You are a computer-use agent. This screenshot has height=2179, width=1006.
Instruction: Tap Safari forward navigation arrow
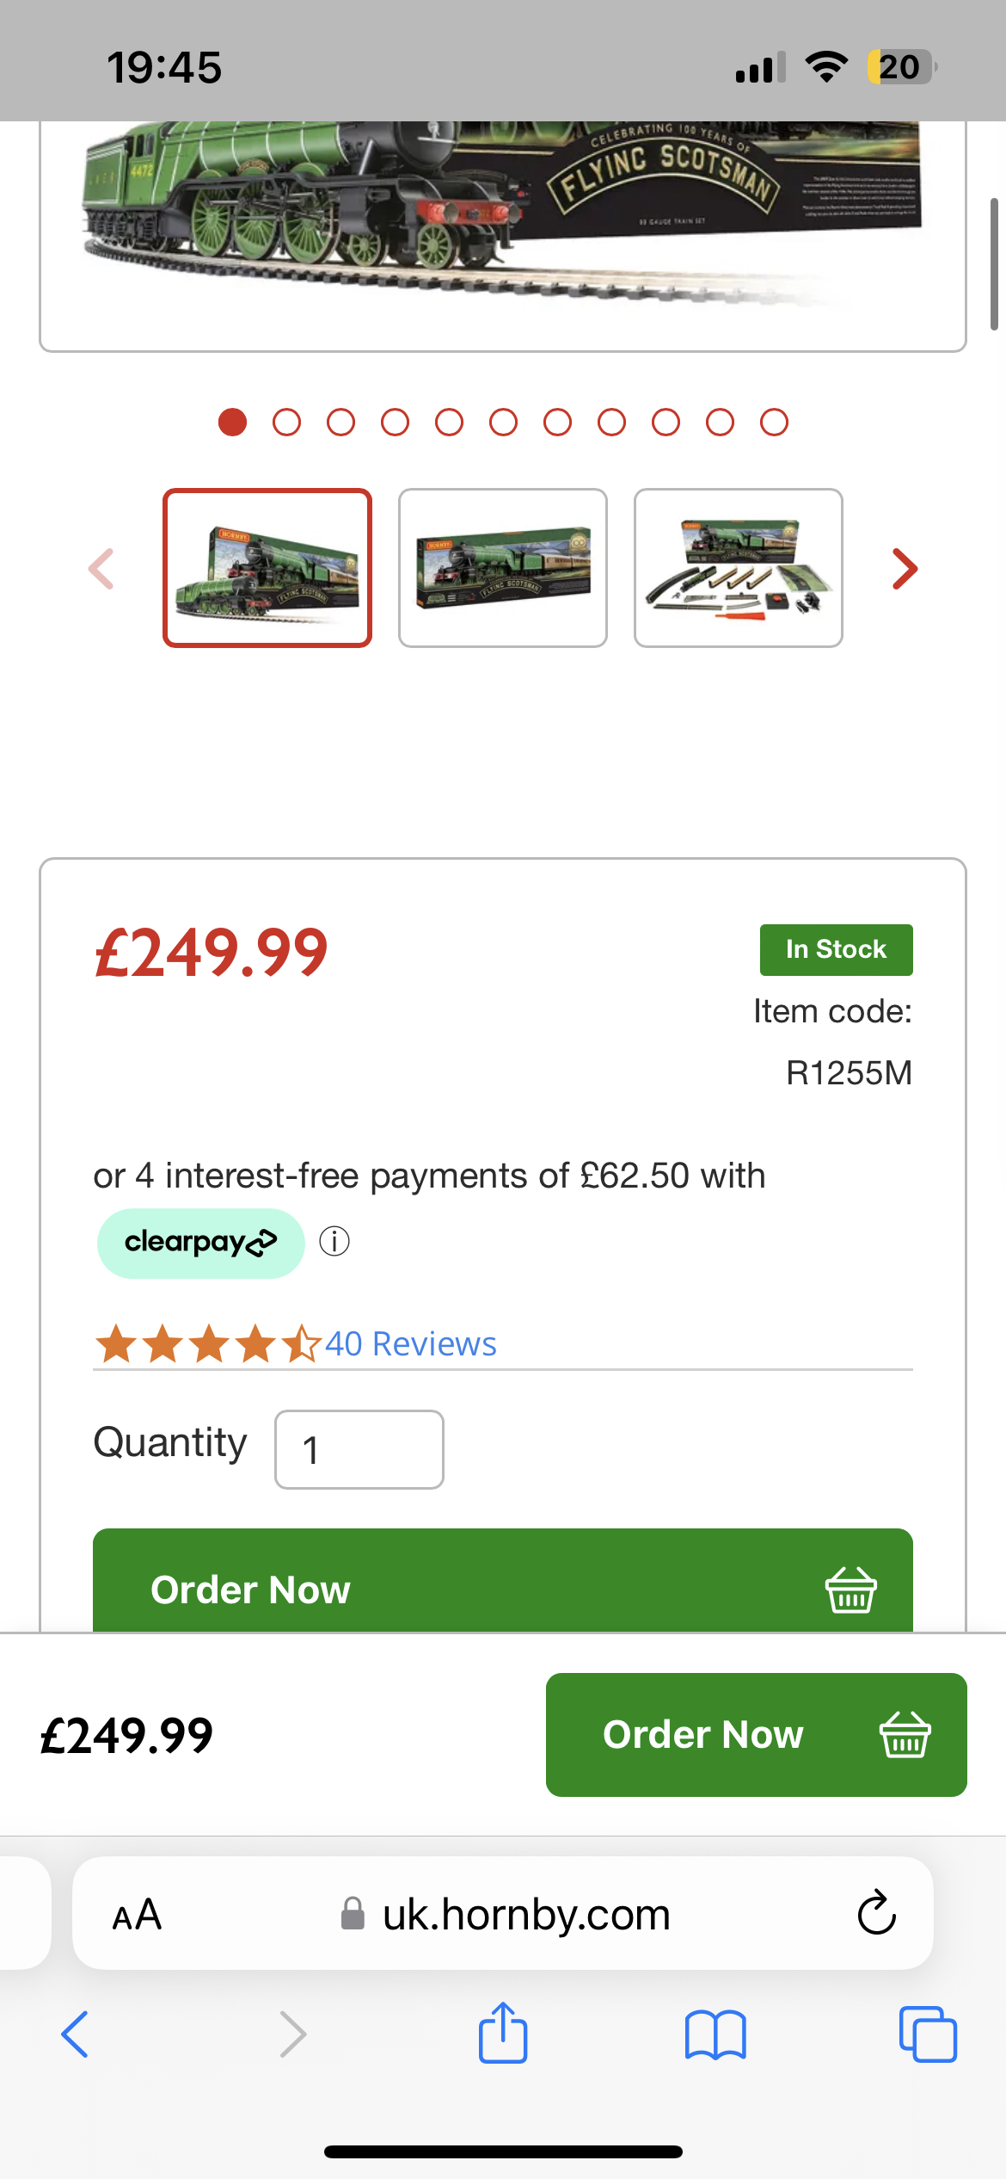point(293,2034)
